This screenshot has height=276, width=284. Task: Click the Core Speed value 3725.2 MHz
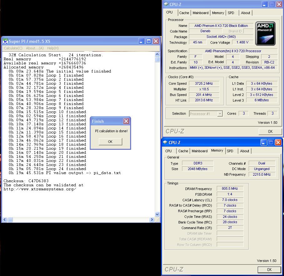204,83
